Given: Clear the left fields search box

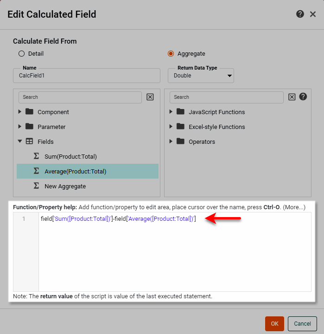Looking at the screenshot, I should pyautogui.click(x=150, y=97).
